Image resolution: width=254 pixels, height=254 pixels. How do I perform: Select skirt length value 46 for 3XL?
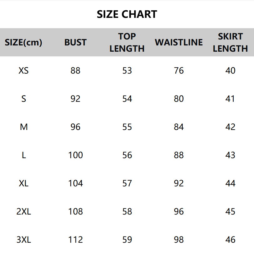230,240
